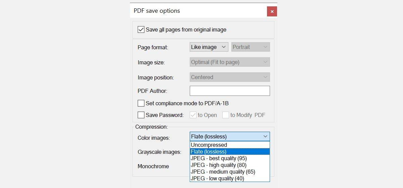The height and width of the screenshot is (188, 403).
Task: Close the PDF save options dialog
Action: 272,11
